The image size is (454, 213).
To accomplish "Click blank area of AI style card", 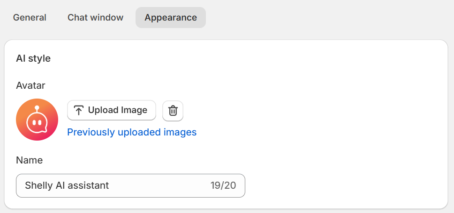I will [x=328, y=117].
